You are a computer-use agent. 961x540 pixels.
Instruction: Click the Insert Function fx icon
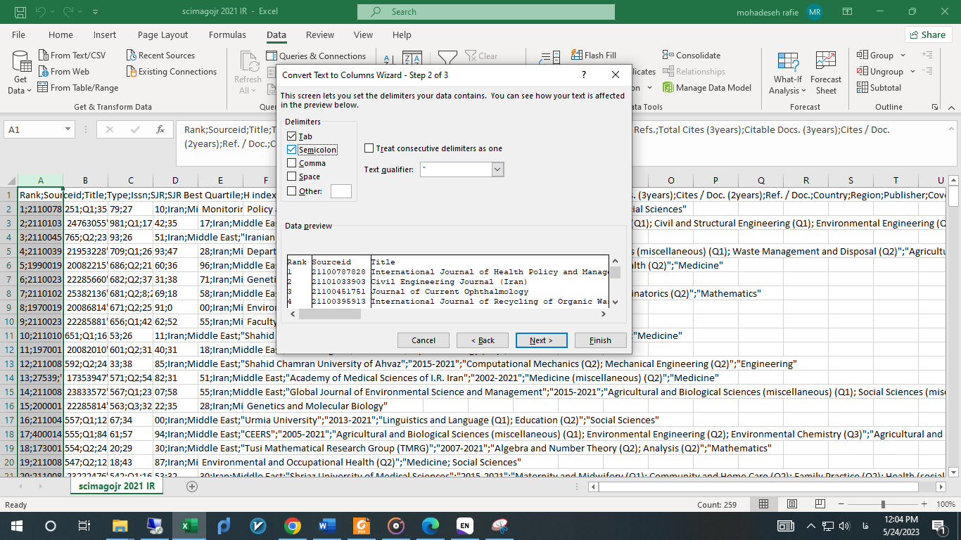coord(160,129)
